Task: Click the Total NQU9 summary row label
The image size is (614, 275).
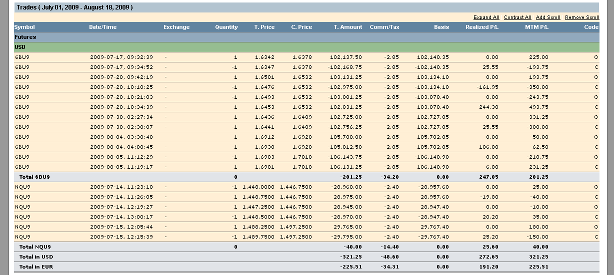Action: (x=35, y=247)
